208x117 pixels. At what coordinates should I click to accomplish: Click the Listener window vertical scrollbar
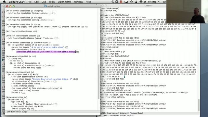pyautogui.click(x=199, y=105)
